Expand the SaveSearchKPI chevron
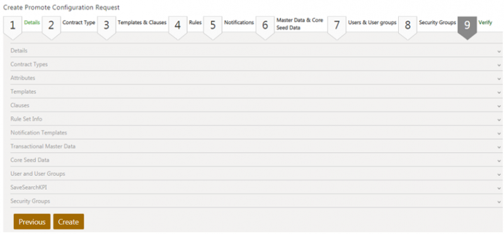Viewport: 504px width, 234px height. [x=499, y=188]
